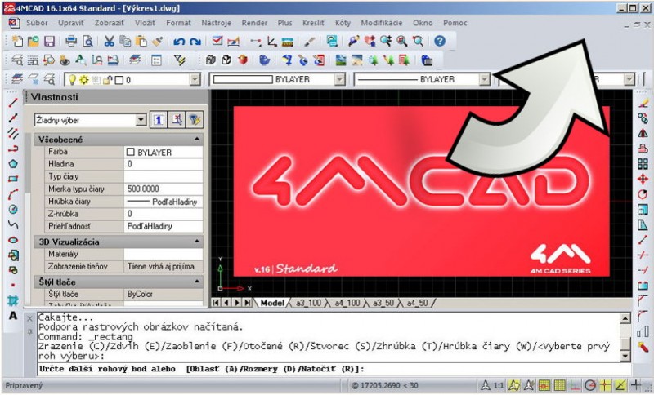Click the Save floppy disk icon
Image resolution: width=654 pixels, height=395 pixels.
(x=49, y=41)
